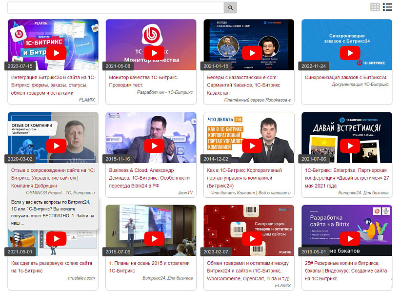This screenshot has width=401, height=293.
Task: Click inside the search input field
Action: 112,7
